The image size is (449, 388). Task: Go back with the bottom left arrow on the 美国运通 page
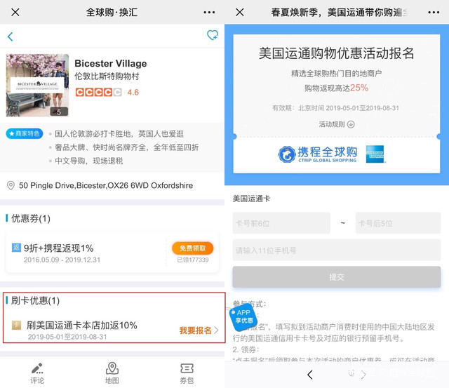point(310,375)
